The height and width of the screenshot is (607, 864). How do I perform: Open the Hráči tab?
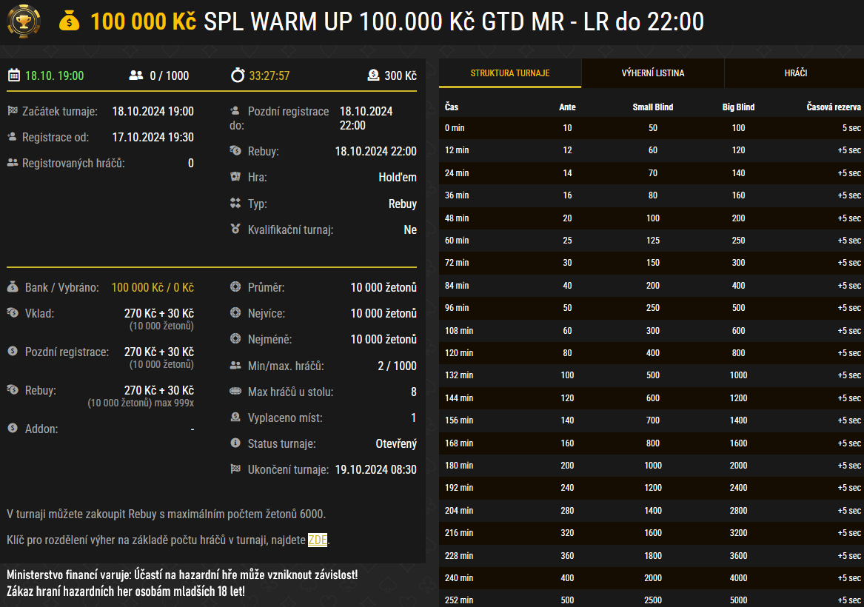[x=795, y=73]
